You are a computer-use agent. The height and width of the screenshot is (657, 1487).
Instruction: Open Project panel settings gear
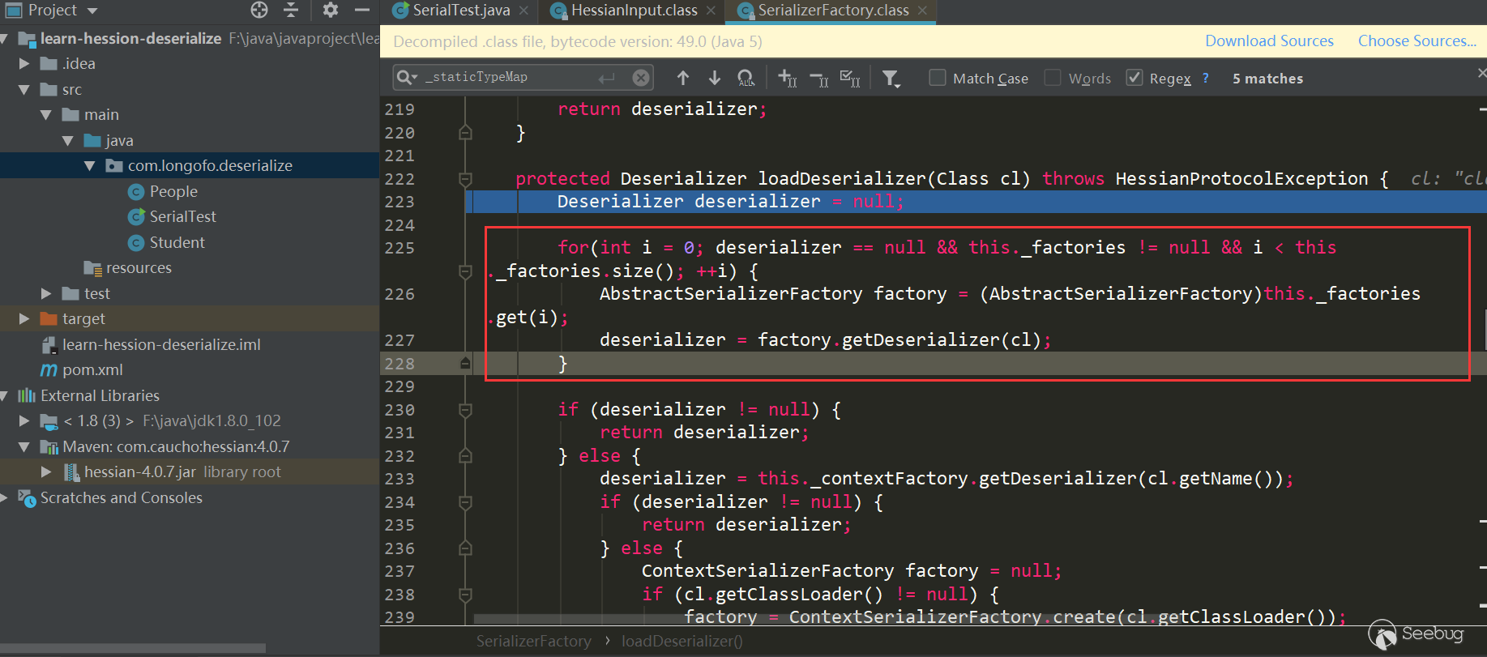[x=330, y=10]
